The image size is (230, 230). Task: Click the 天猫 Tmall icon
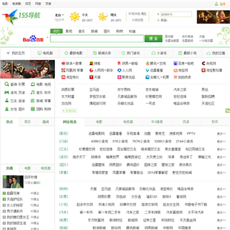[91, 77]
